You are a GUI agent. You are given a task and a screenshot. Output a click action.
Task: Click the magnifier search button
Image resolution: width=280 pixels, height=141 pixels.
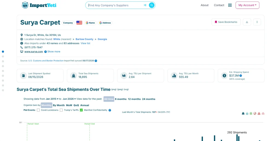pyautogui.click(x=151, y=5)
